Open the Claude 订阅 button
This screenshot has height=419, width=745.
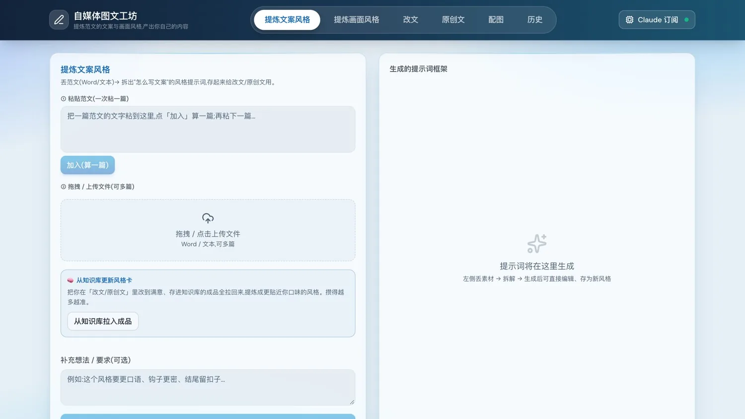point(657,20)
